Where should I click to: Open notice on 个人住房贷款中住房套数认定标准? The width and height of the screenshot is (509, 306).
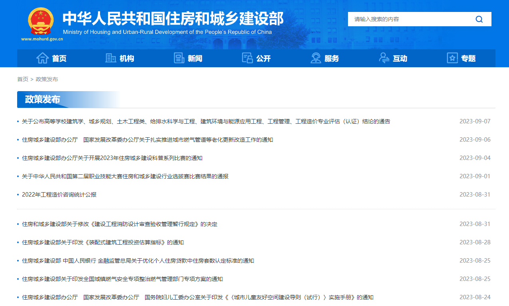pyautogui.click(x=138, y=261)
